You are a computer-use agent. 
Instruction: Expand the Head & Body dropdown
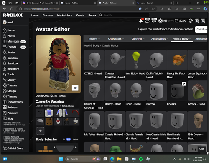pos(181,39)
